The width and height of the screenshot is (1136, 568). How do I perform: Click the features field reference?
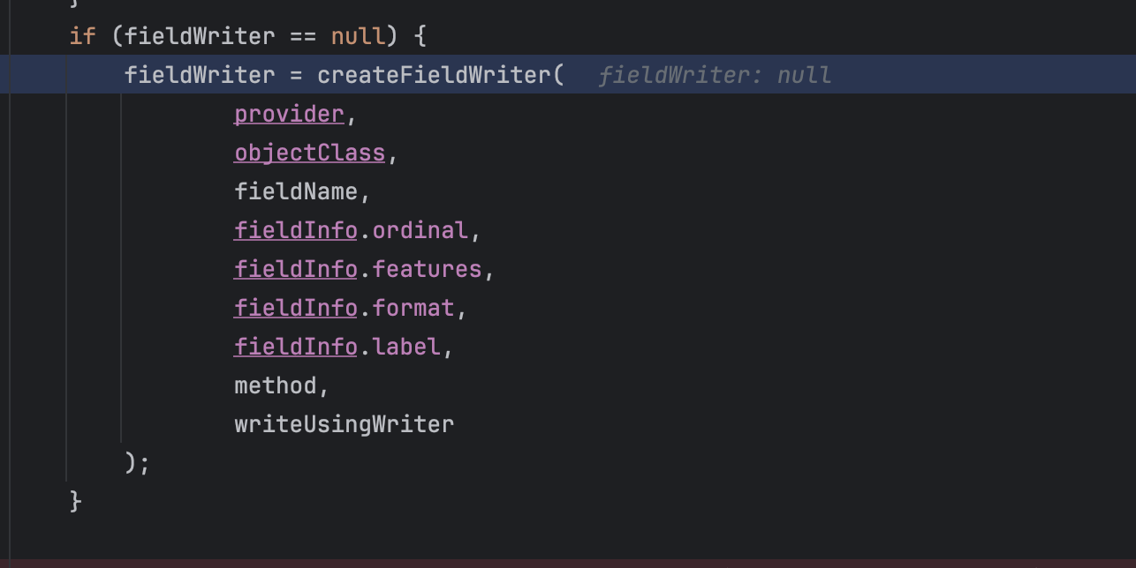tap(427, 270)
